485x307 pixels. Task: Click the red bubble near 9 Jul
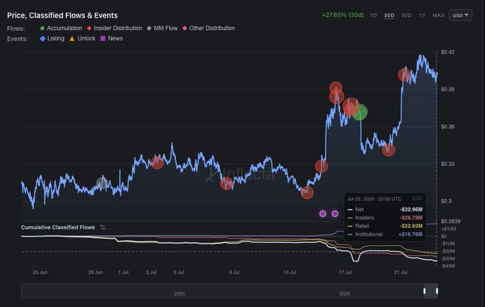[226, 184]
